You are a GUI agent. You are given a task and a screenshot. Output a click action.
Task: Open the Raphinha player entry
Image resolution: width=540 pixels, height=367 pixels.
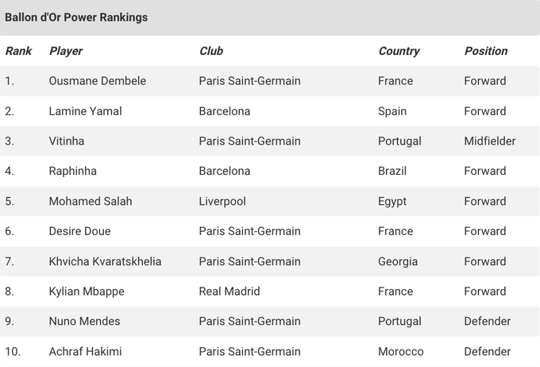[73, 171]
